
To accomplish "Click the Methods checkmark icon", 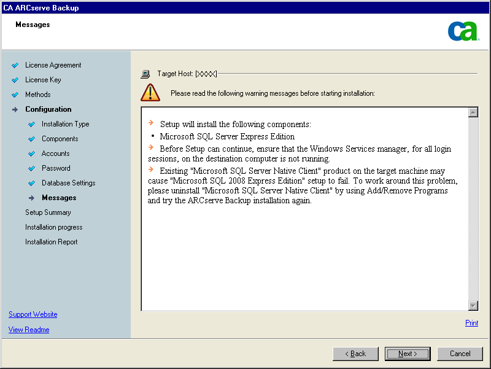I will (15, 95).
